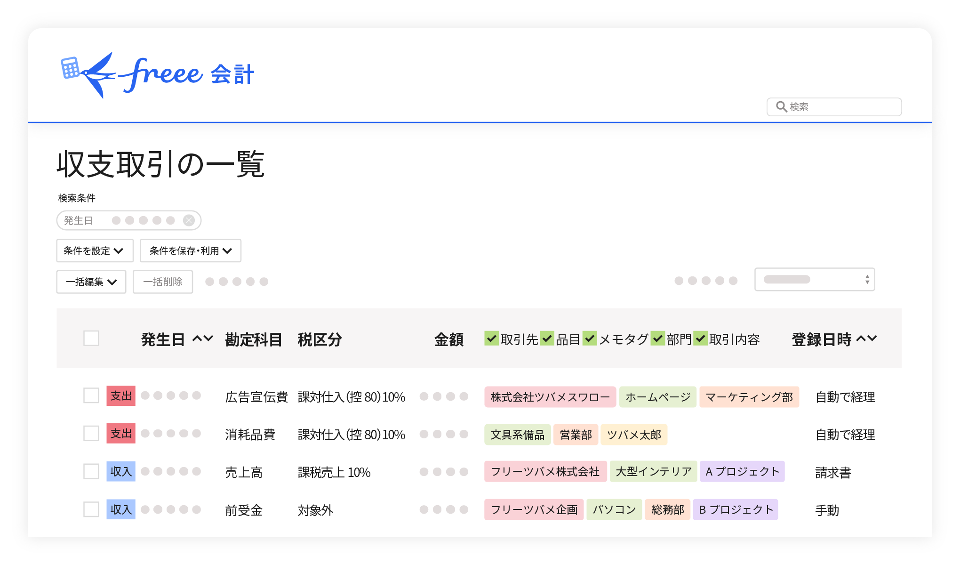Screen dimensions: 960x565
Task: Click the 一括削除 button
Action: (x=163, y=282)
